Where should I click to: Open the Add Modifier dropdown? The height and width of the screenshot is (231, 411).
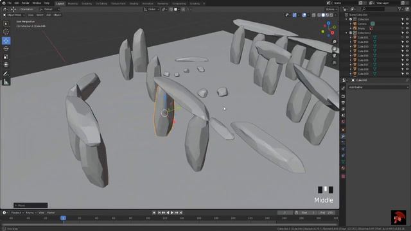(378, 87)
